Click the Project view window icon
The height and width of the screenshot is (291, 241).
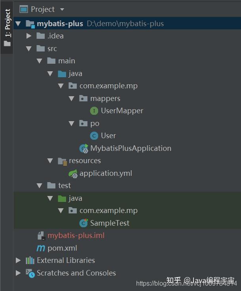coord(24,9)
